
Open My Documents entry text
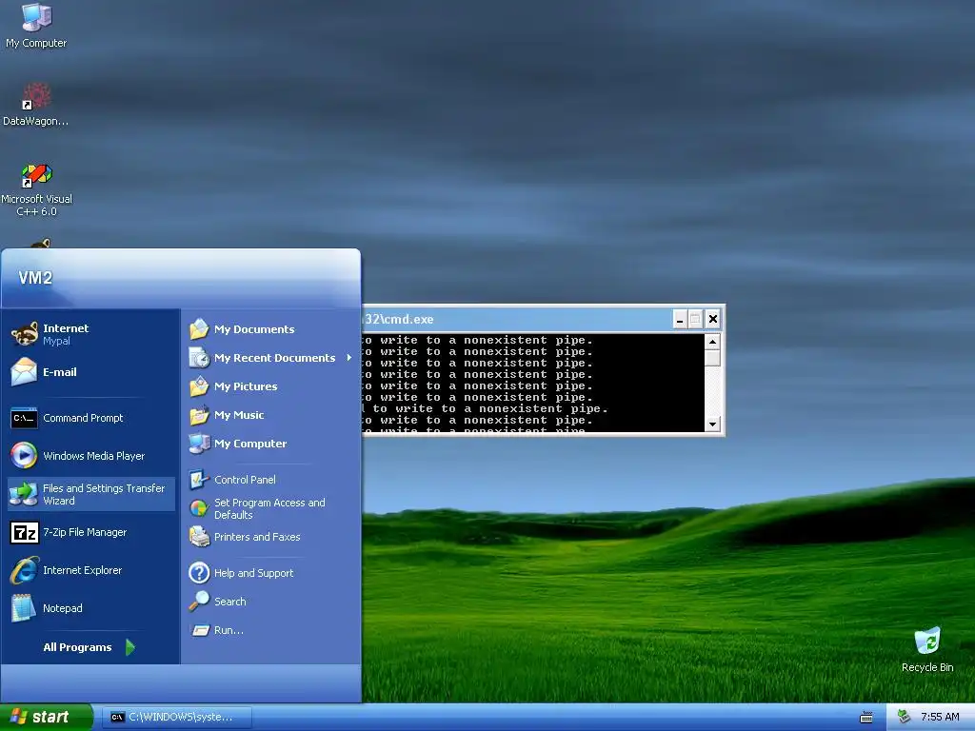click(254, 328)
